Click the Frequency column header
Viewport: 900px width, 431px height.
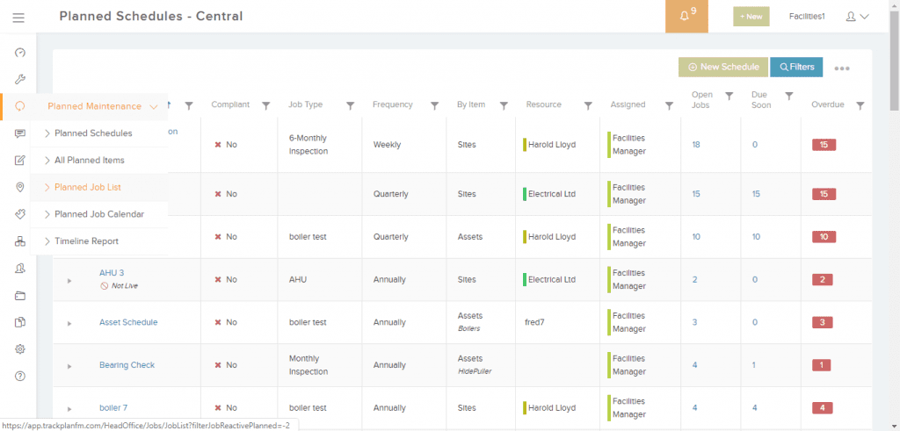[393, 104]
